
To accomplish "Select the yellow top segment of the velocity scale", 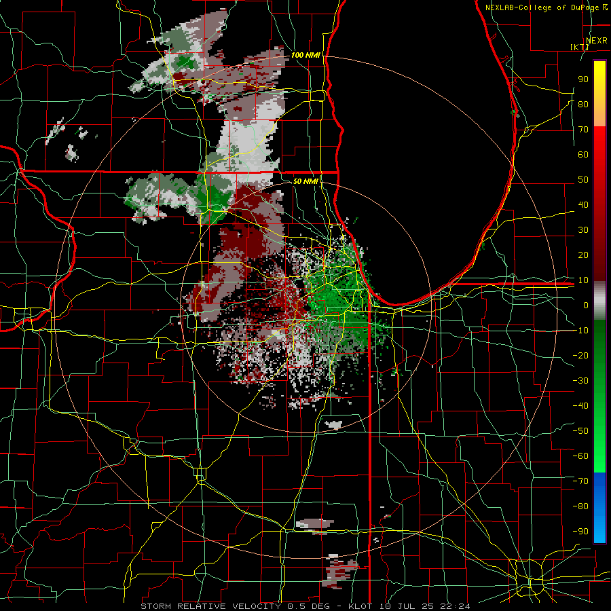I will (599, 94).
